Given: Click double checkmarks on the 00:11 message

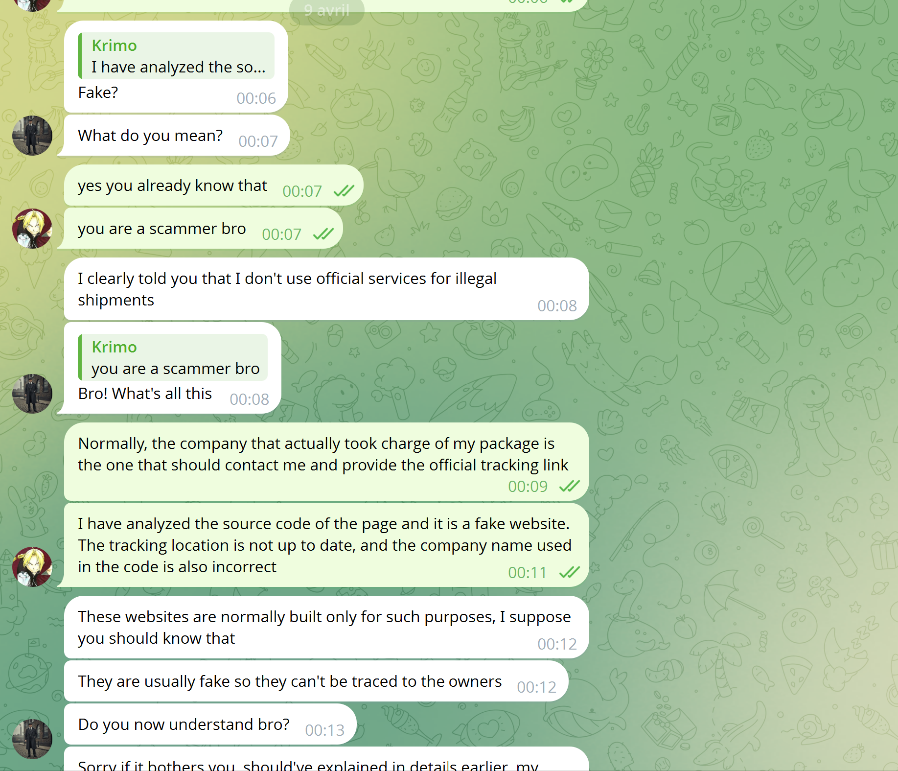Looking at the screenshot, I should click(569, 572).
